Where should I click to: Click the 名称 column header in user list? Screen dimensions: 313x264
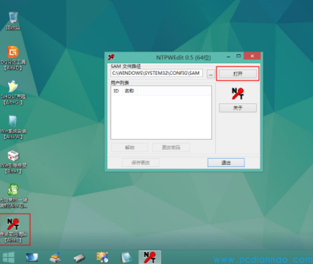tap(129, 91)
